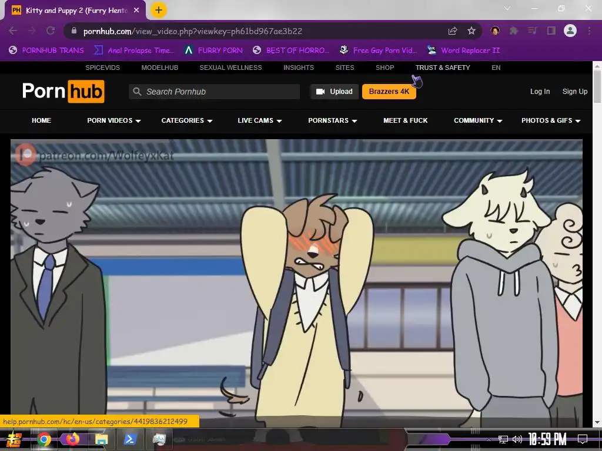Viewport: 602px width, 451px height.
Task: Open SPICEVIDS in the top bar
Action: [102, 68]
